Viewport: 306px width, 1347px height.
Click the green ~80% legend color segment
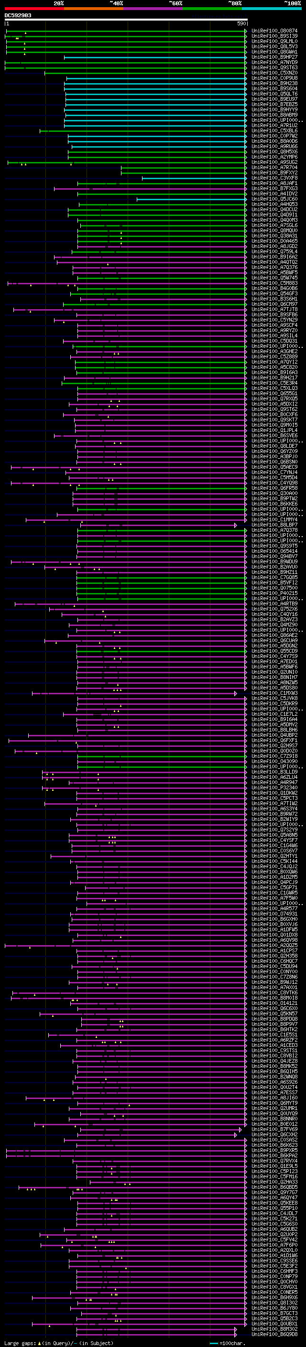212,9
